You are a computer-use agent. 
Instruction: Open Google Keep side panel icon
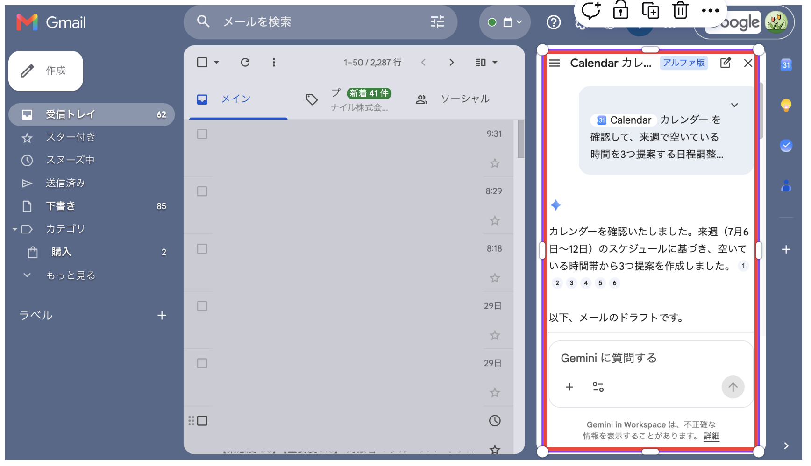click(786, 105)
